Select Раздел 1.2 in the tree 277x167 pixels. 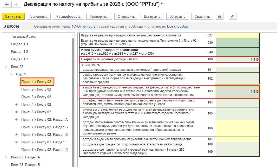[19, 52]
